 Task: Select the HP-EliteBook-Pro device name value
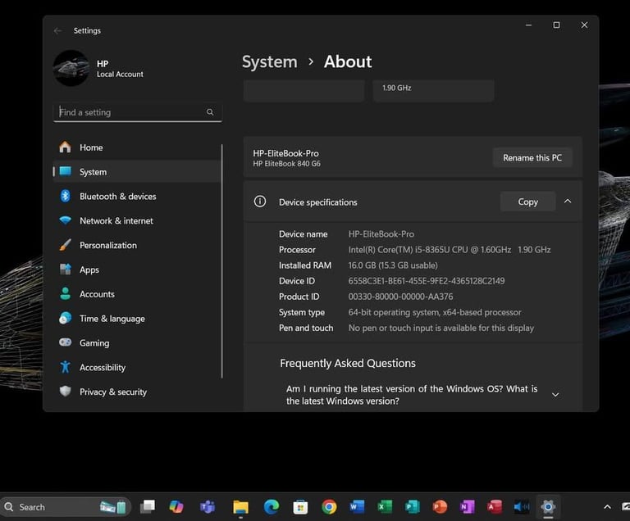(381, 234)
